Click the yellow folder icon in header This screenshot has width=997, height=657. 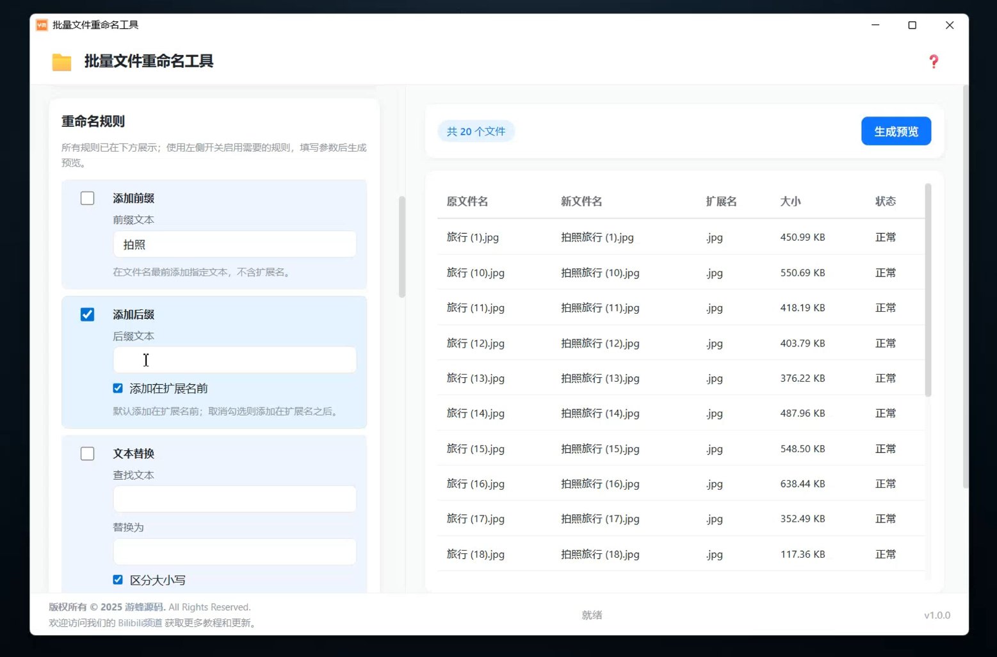pyautogui.click(x=61, y=62)
